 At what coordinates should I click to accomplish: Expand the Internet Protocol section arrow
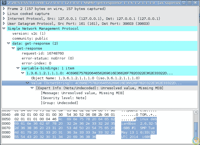[4, 19]
